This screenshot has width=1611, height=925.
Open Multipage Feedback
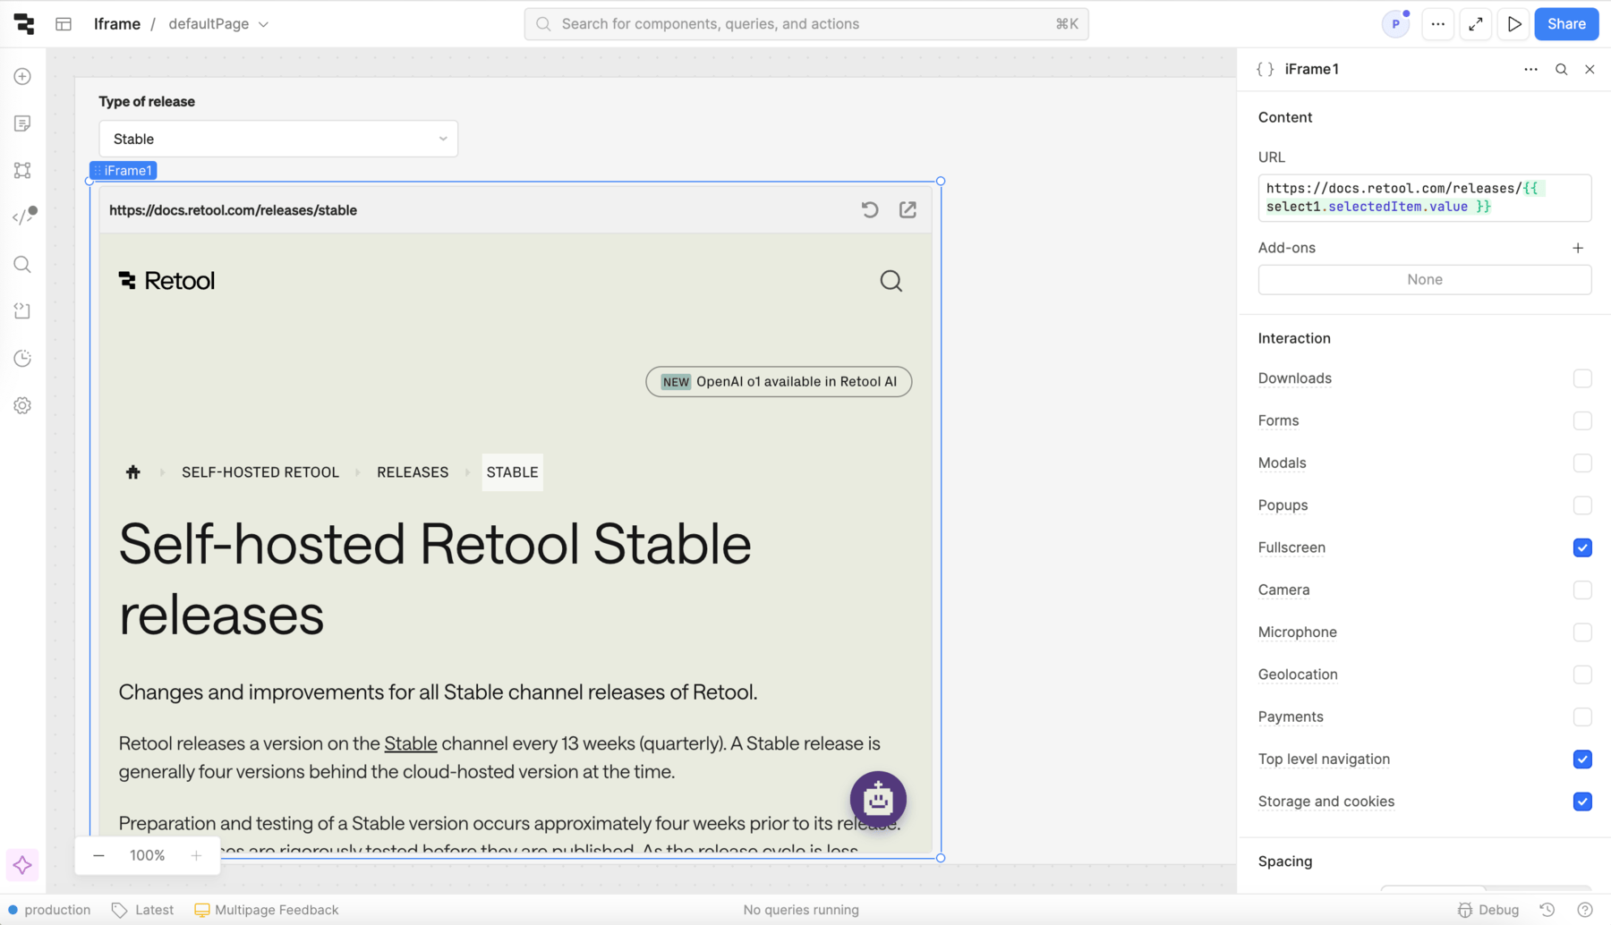tap(266, 910)
